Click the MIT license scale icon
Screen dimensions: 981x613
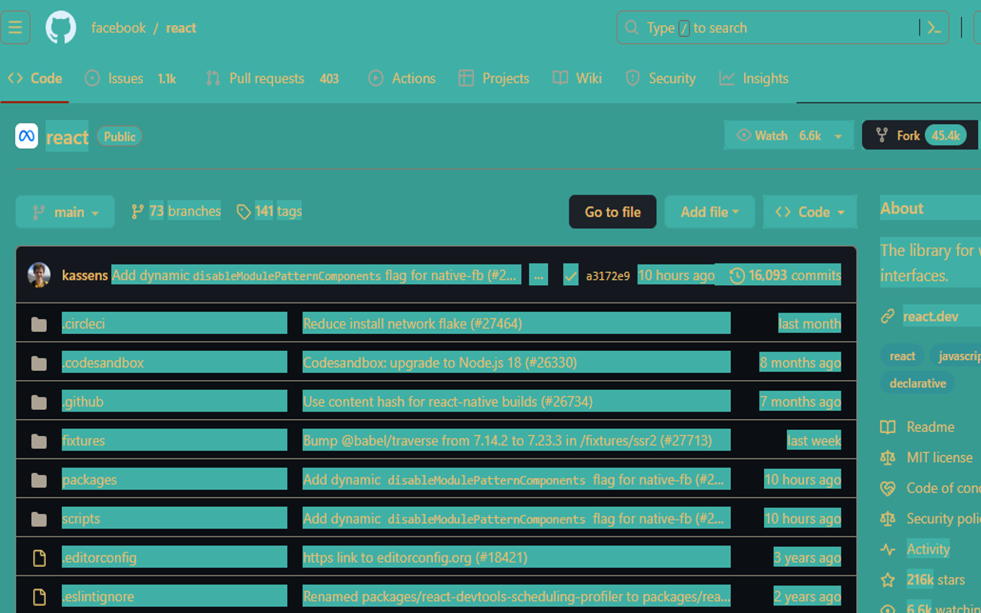click(x=887, y=457)
